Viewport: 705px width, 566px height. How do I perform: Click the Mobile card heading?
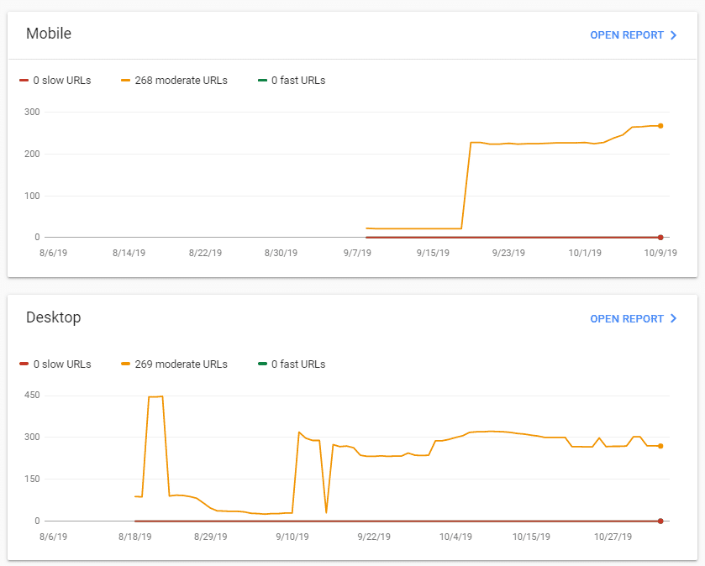(49, 34)
